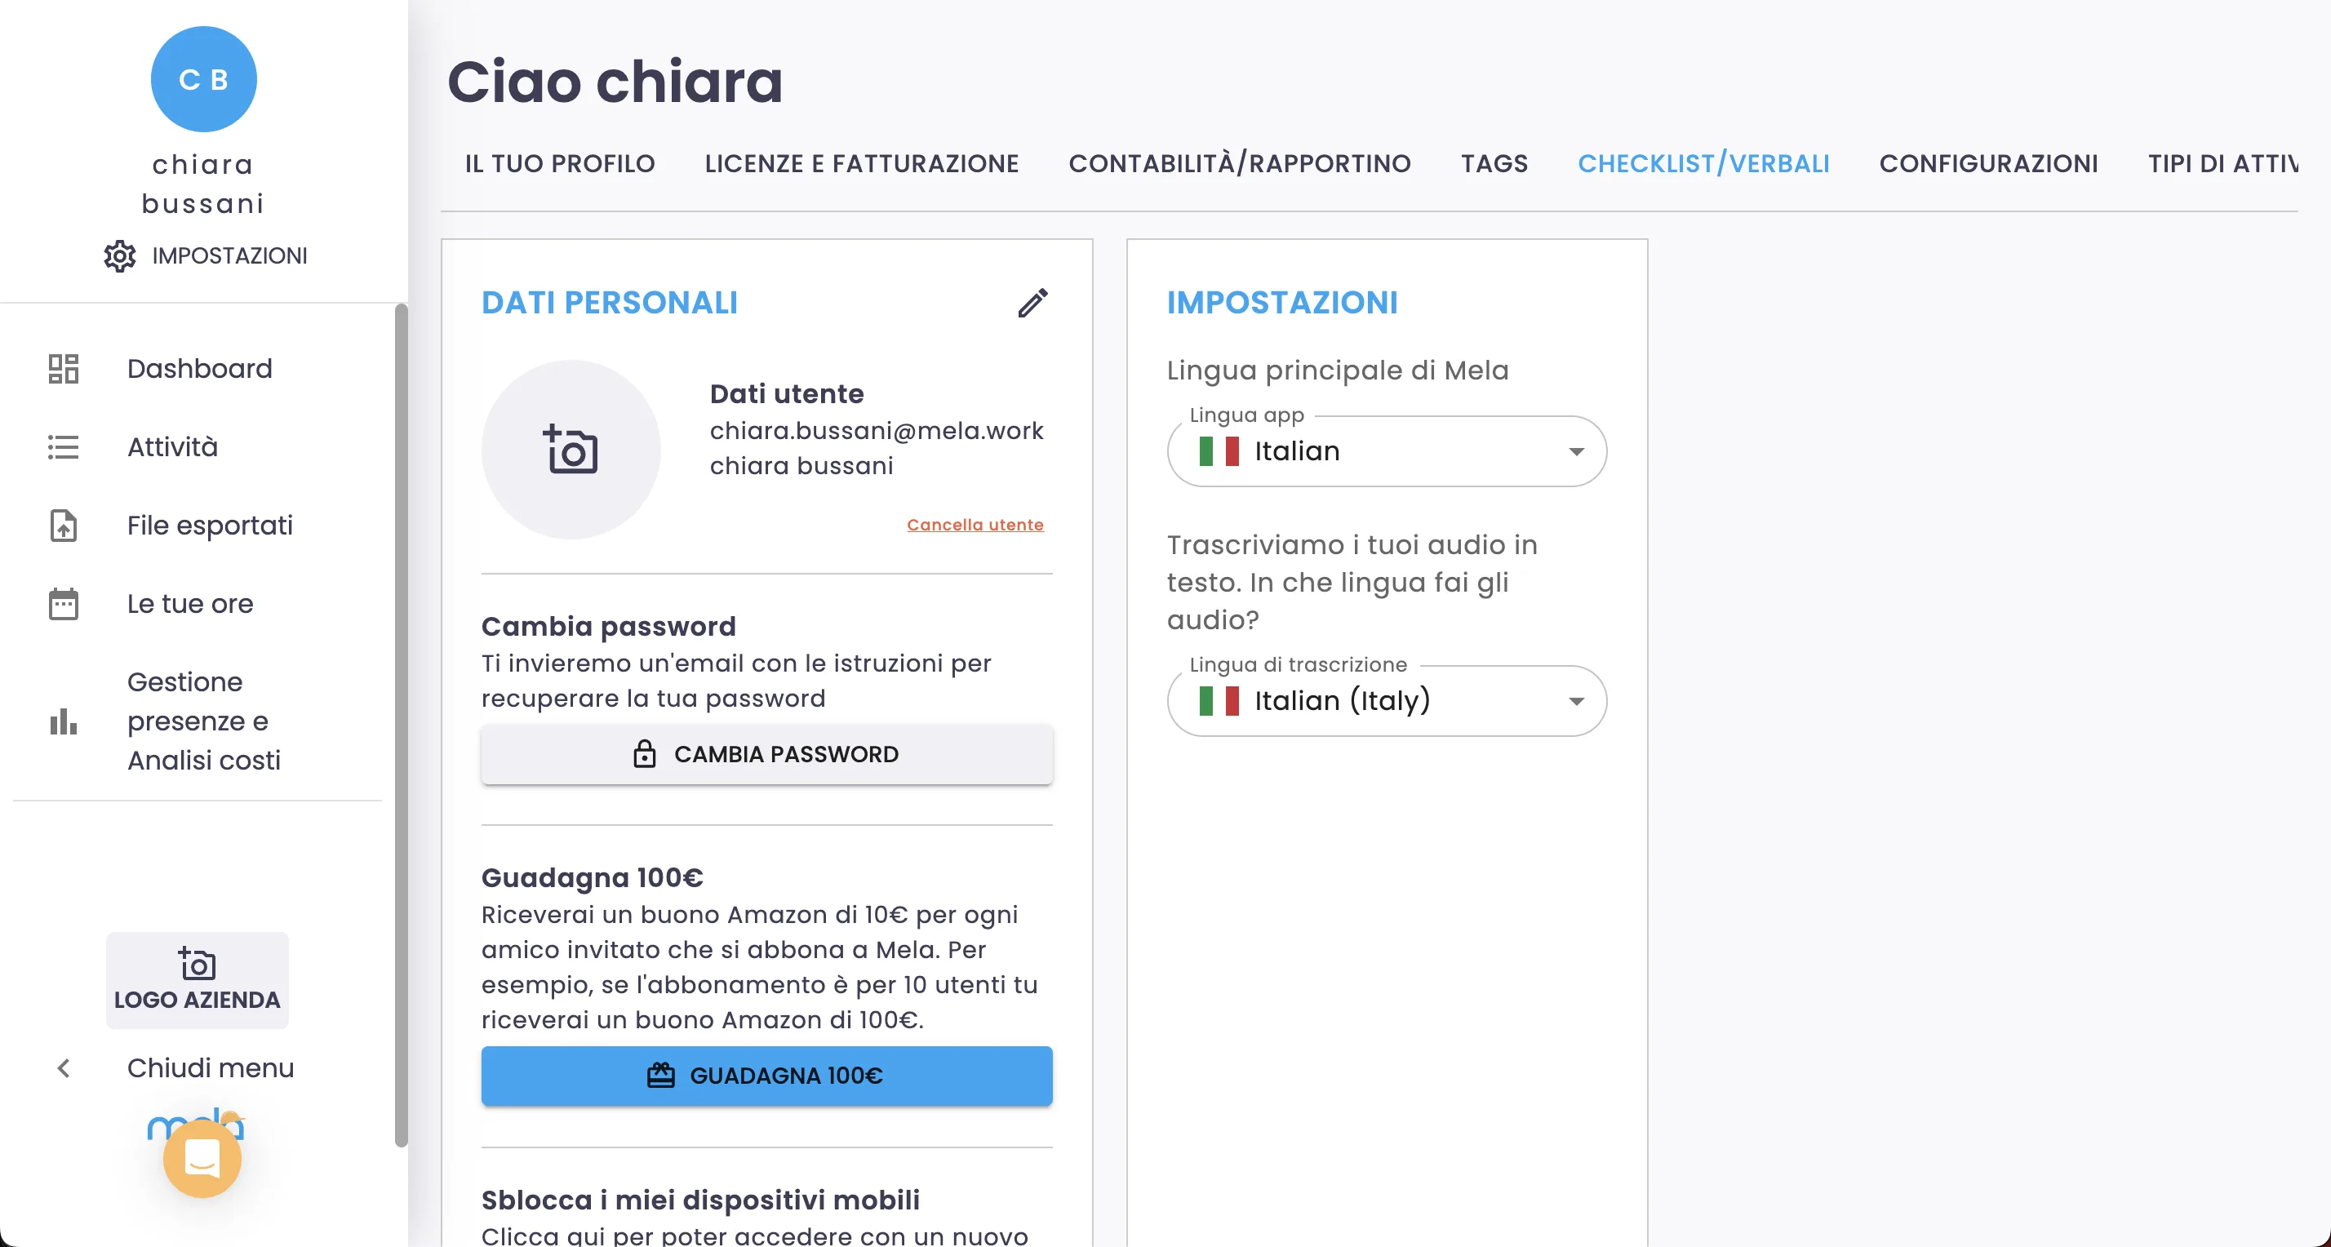Click the calendar icon for Le tue ore

64,604
